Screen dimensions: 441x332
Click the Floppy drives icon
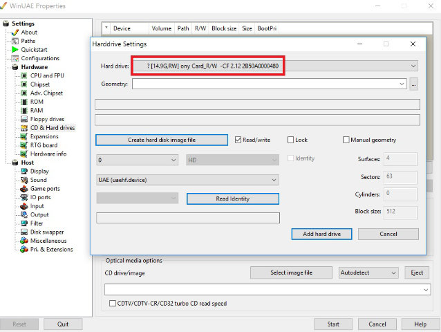point(24,119)
